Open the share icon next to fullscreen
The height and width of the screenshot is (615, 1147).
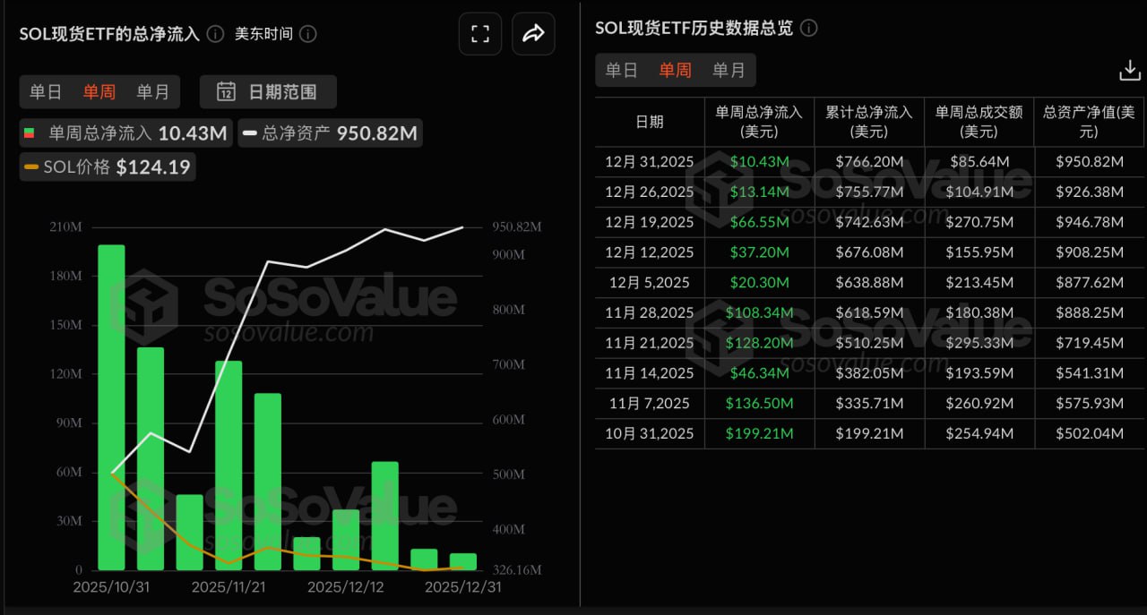(534, 33)
